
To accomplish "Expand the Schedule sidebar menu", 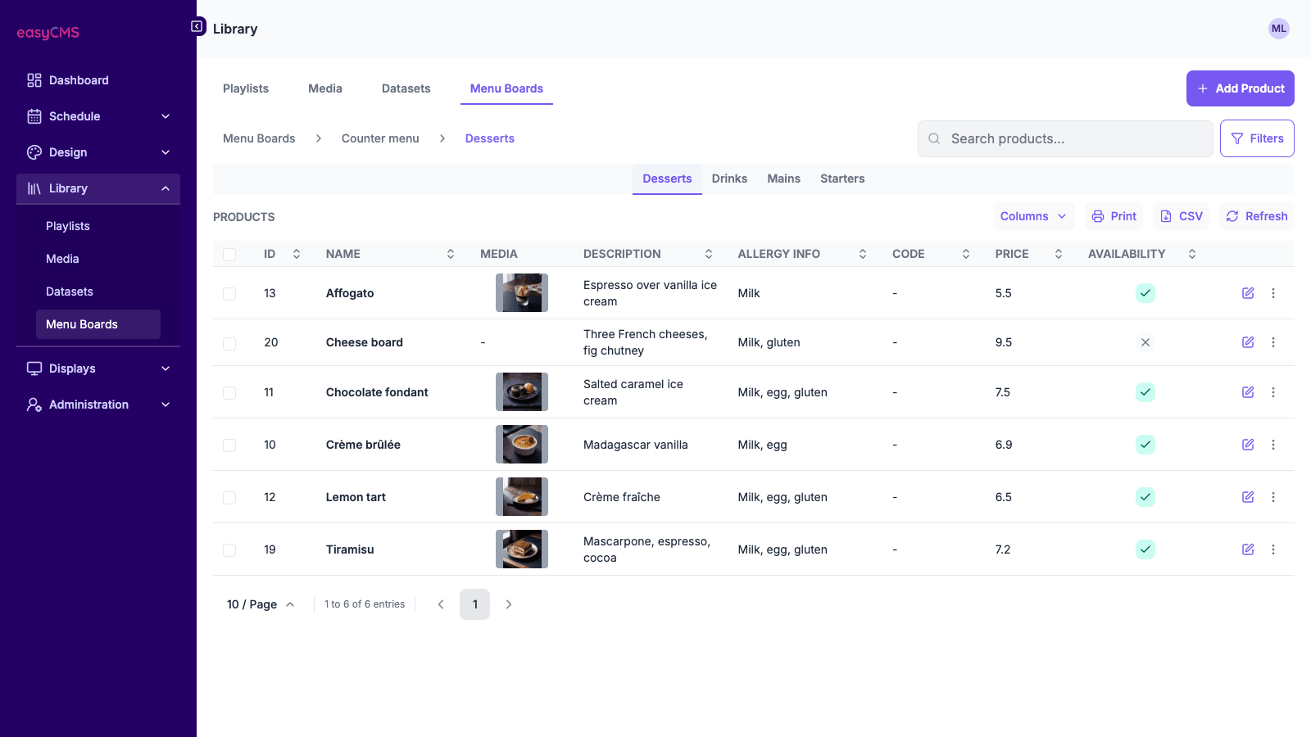I will click(98, 116).
